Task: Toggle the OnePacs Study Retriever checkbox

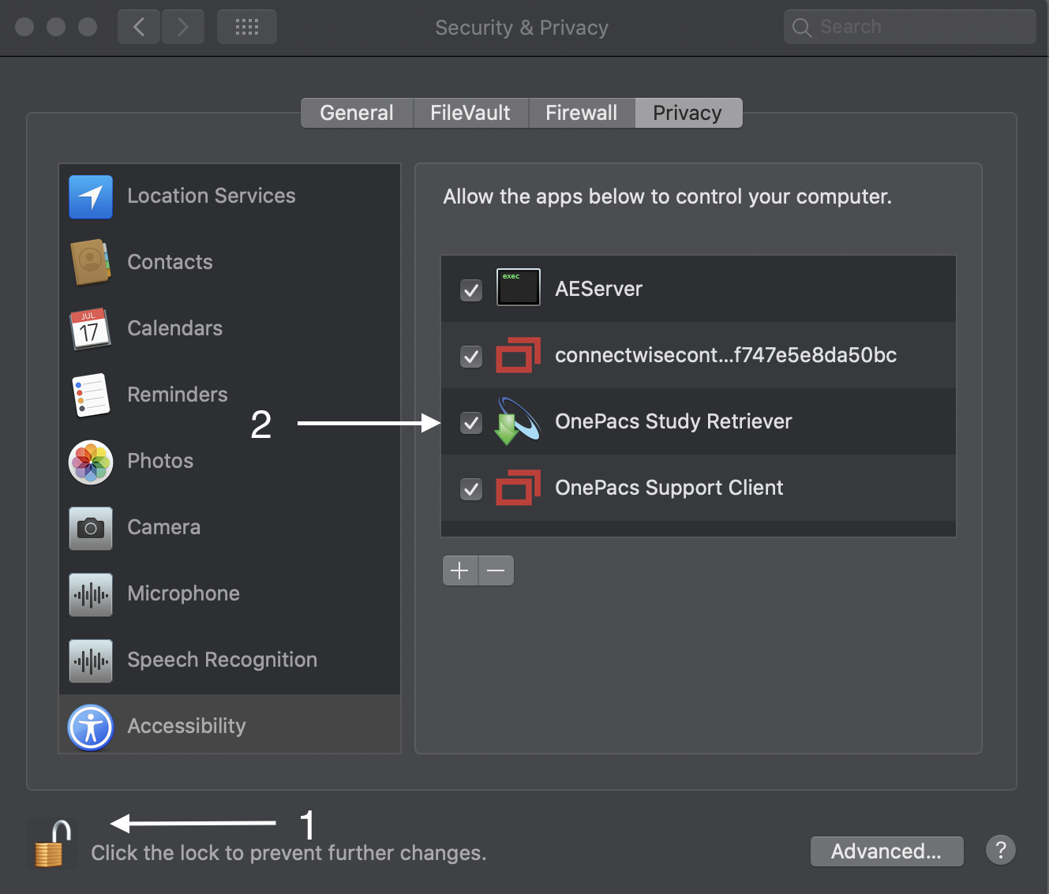Action: [471, 422]
